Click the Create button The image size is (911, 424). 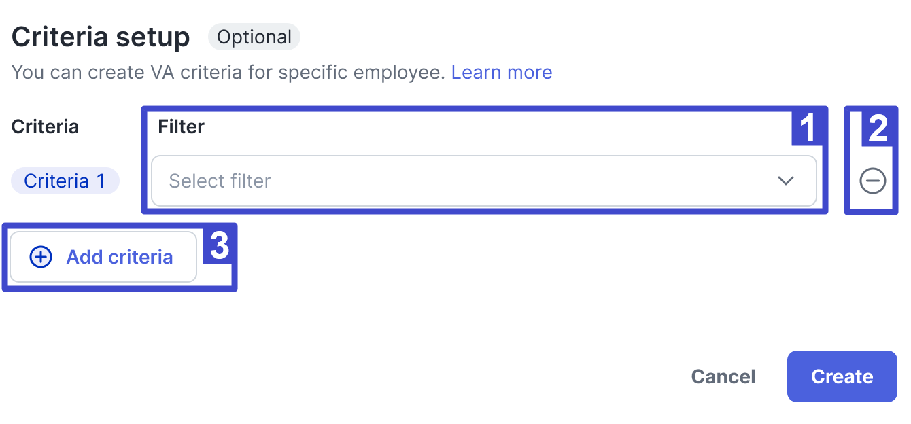(842, 376)
